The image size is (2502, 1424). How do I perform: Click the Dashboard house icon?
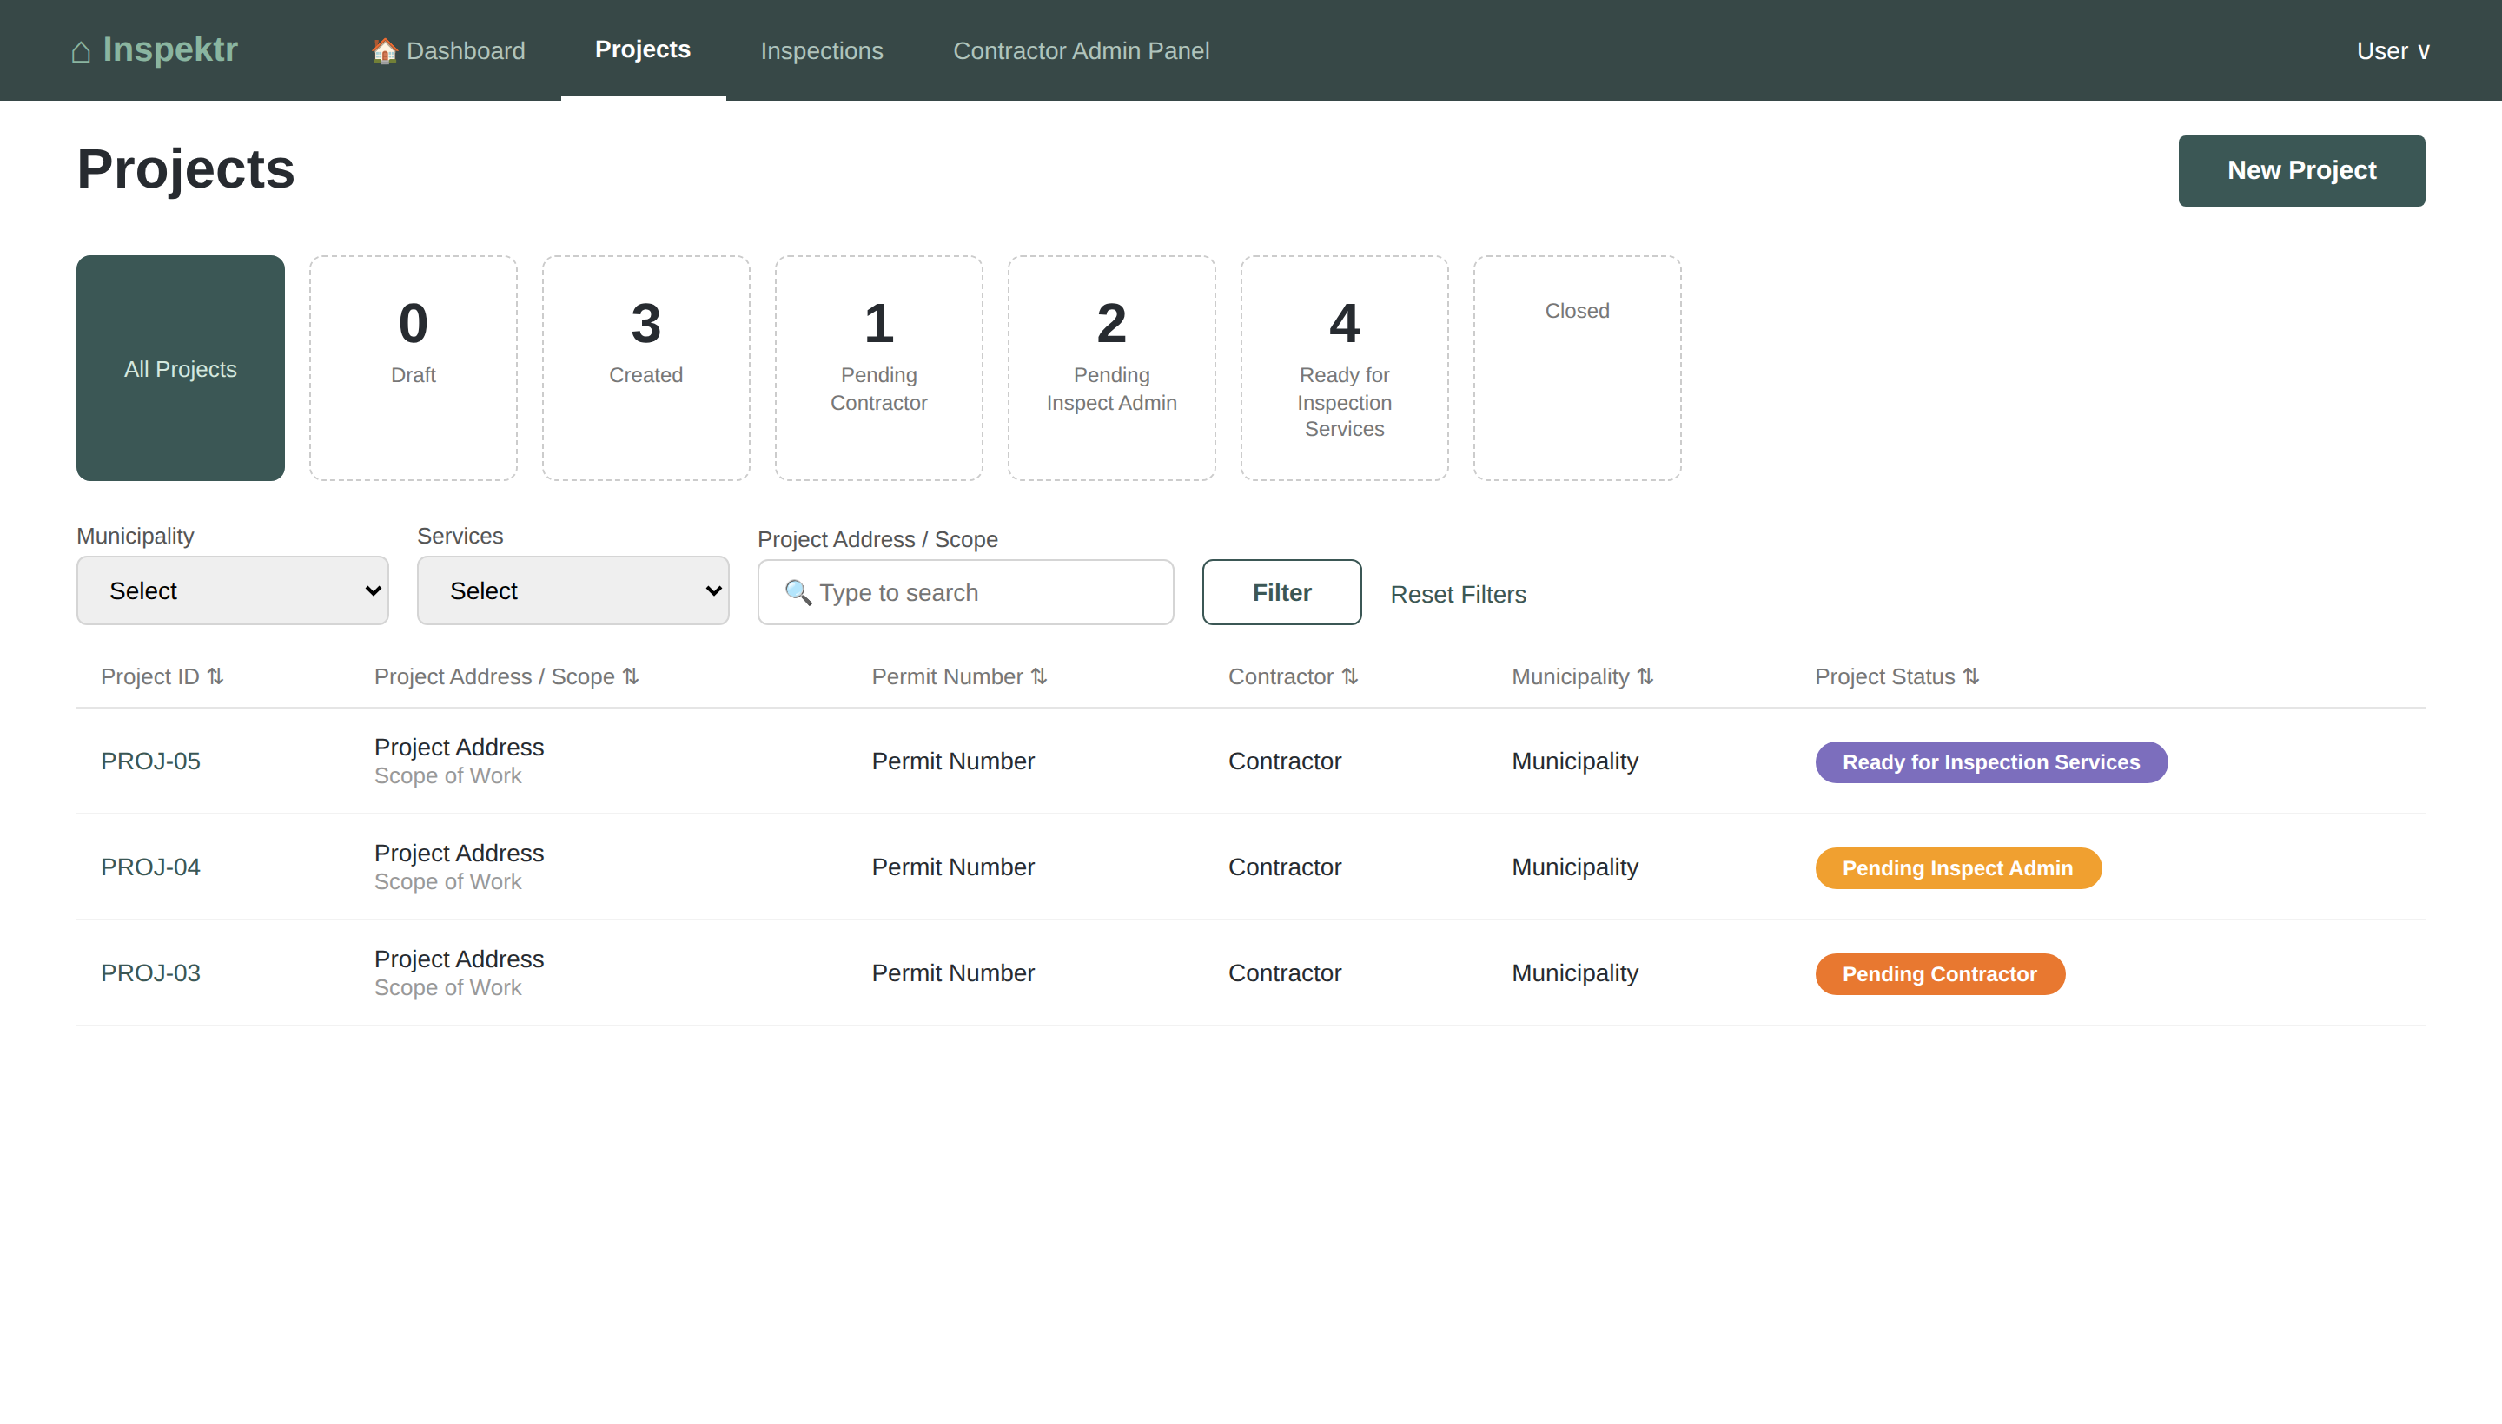point(385,51)
